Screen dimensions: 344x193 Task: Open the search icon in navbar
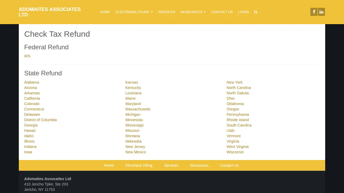(256, 12)
